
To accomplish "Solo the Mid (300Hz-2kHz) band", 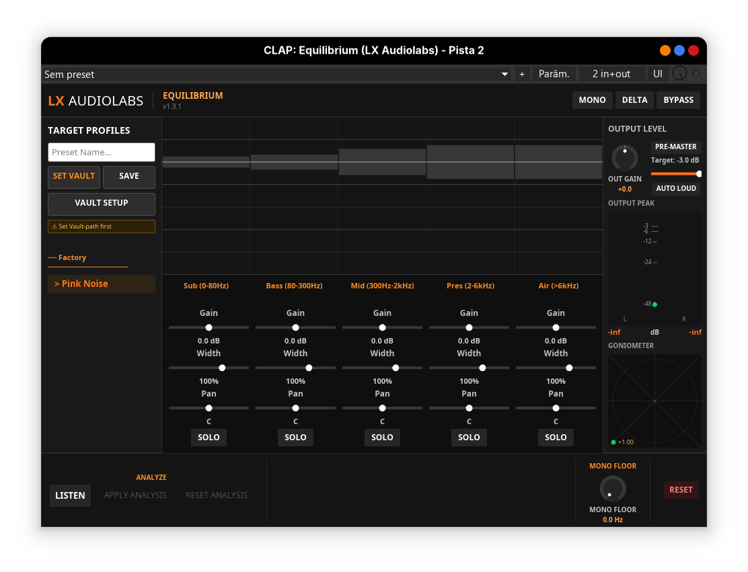I will (382, 438).
